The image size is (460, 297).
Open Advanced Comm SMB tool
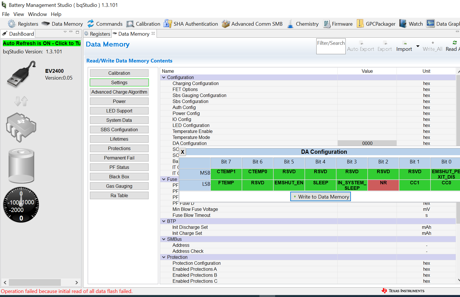(252, 24)
